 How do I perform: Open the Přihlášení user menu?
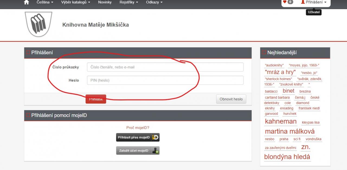click(313, 2)
